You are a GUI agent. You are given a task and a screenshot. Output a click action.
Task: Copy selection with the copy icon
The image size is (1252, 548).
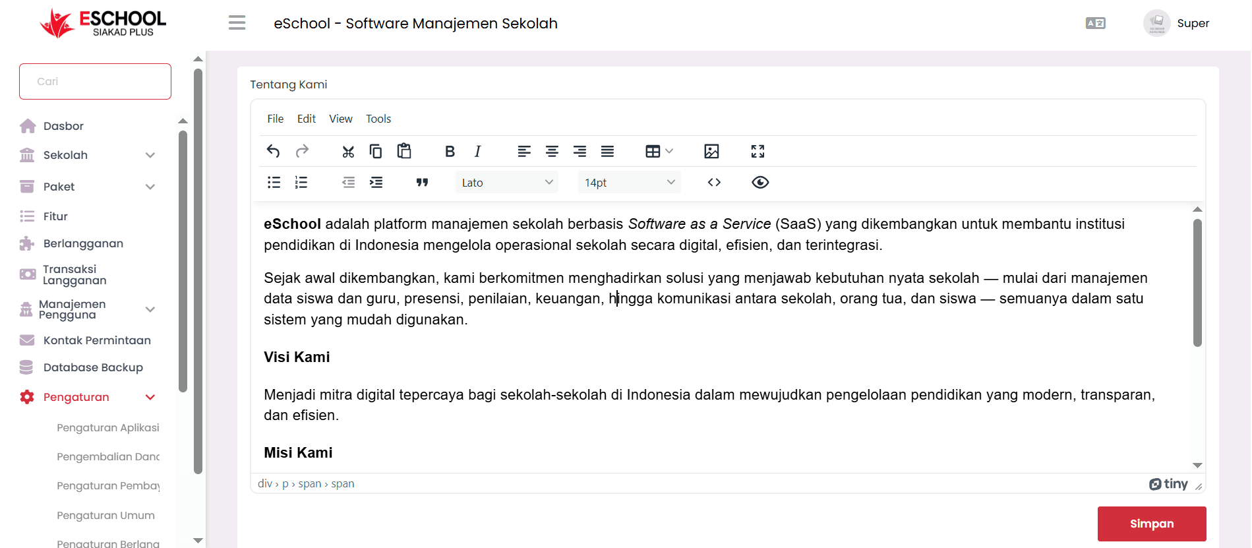click(x=376, y=151)
